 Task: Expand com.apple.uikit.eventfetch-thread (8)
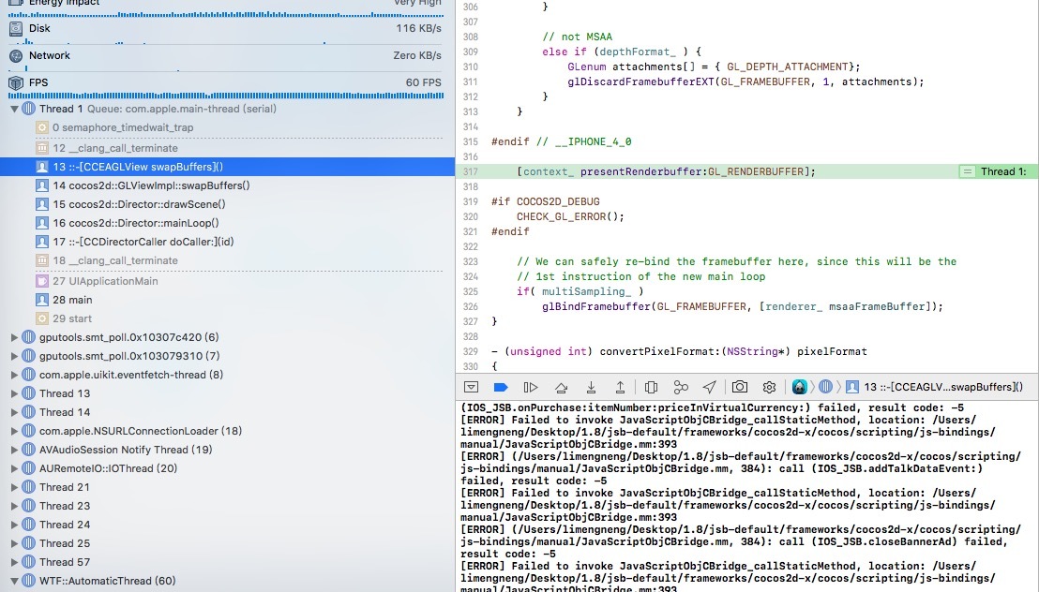click(x=14, y=375)
